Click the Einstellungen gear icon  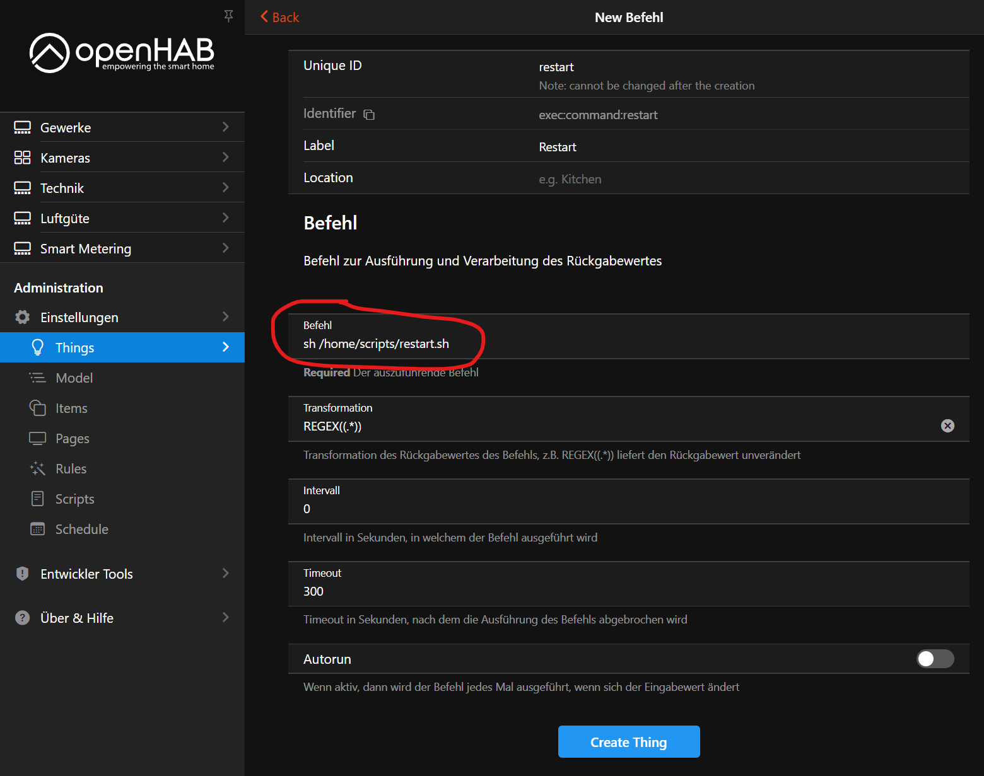pyautogui.click(x=22, y=317)
